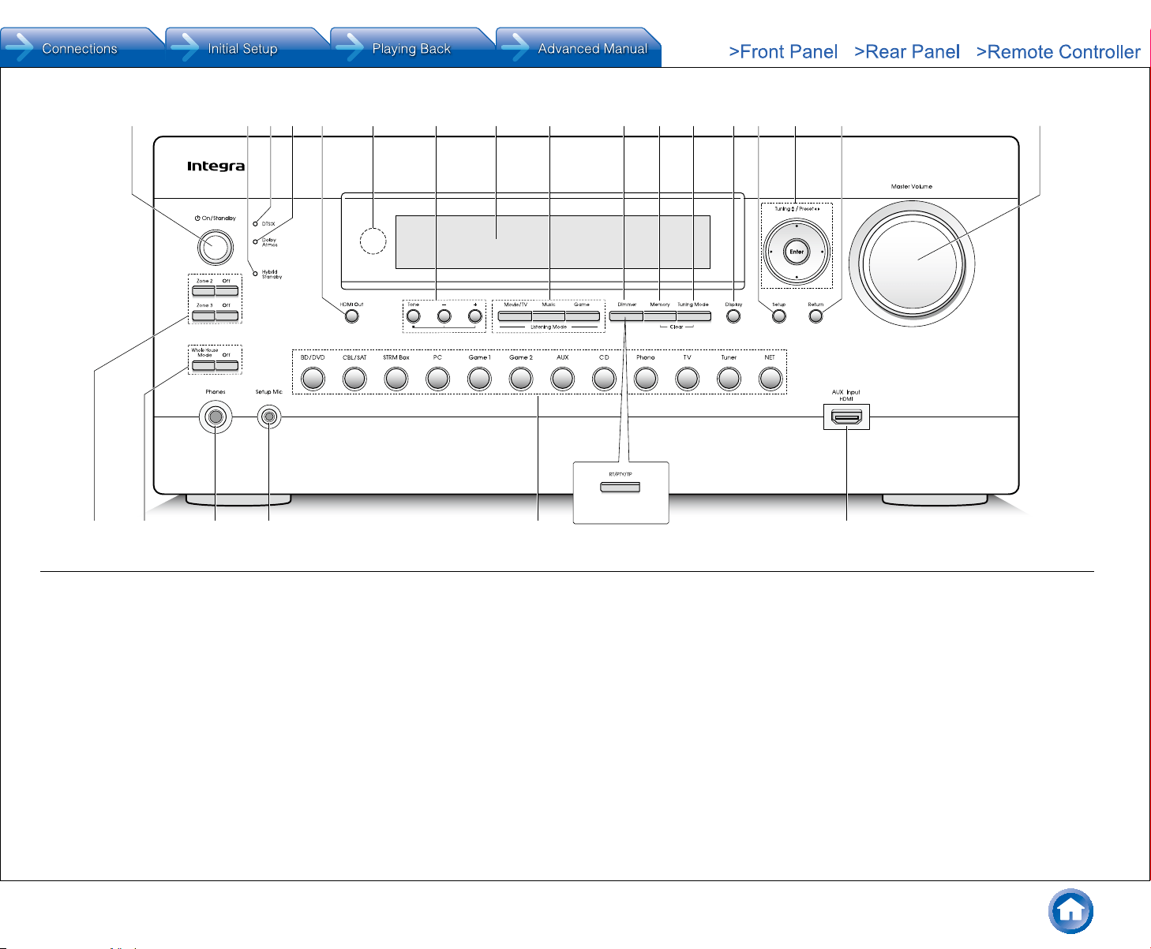Open the Connections tab

pyautogui.click(x=81, y=47)
